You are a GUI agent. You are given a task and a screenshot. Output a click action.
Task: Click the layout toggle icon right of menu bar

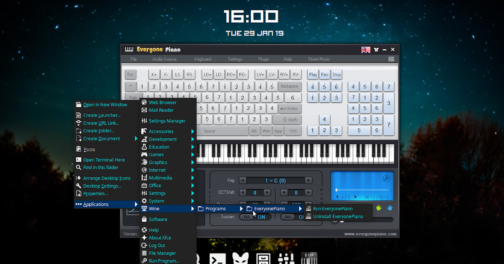(x=391, y=59)
